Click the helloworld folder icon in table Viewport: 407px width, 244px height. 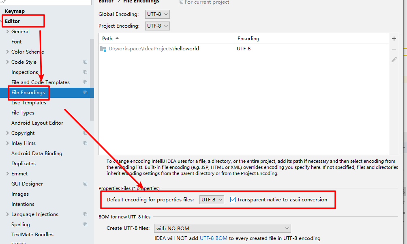[103, 49]
